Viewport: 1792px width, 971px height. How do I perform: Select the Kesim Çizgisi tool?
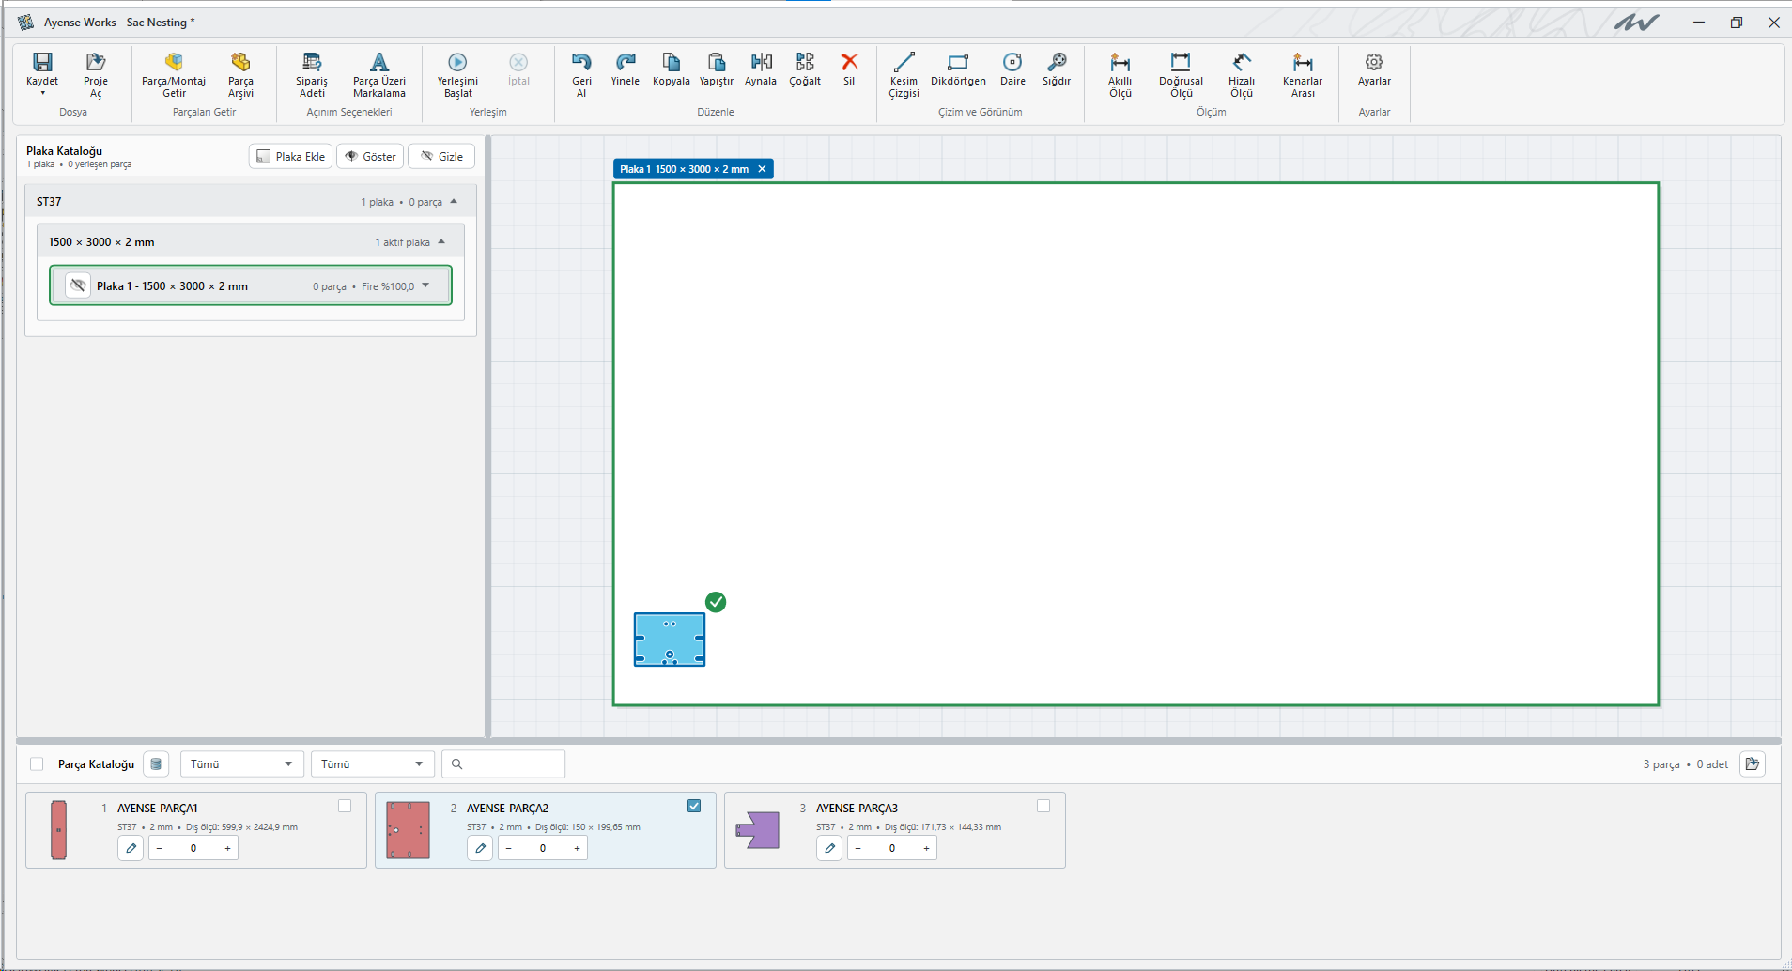904,74
